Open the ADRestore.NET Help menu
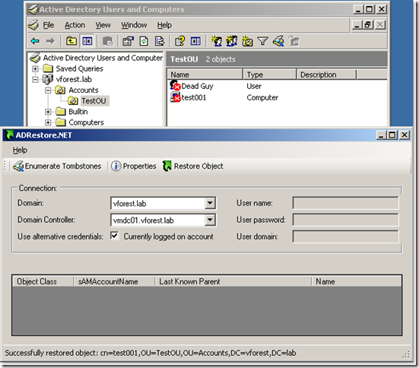Viewport: 419px width, 368px height. coord(20,150)
